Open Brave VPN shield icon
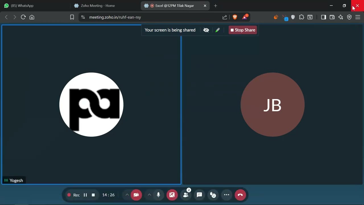The height and width of the screenshot is (205, 364). [x=349, y=17]
